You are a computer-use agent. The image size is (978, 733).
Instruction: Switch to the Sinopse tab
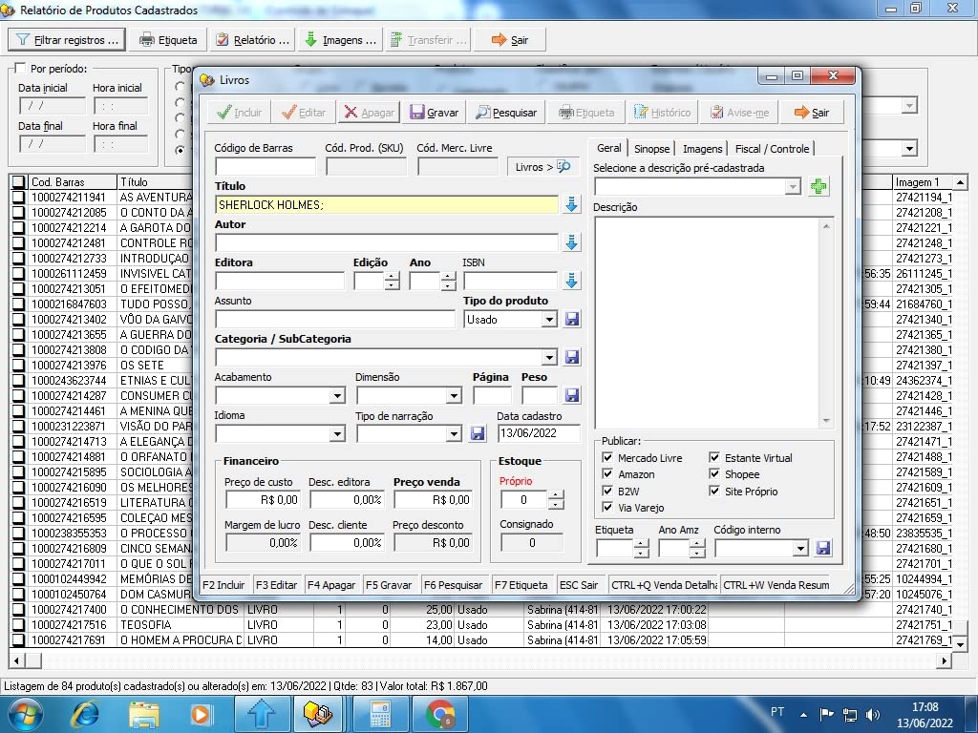coord(651,148)
